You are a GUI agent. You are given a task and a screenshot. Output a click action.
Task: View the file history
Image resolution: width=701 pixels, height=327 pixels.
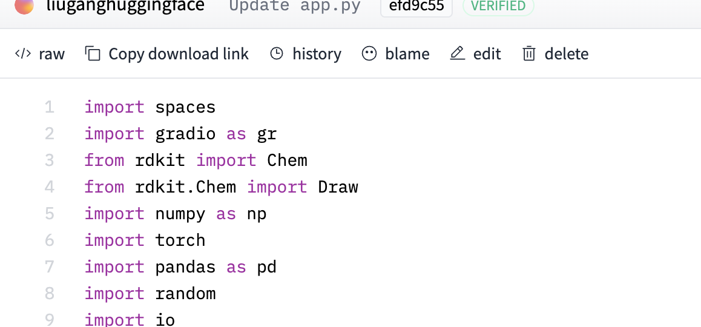pyautogui.click(x=317, y=54)
